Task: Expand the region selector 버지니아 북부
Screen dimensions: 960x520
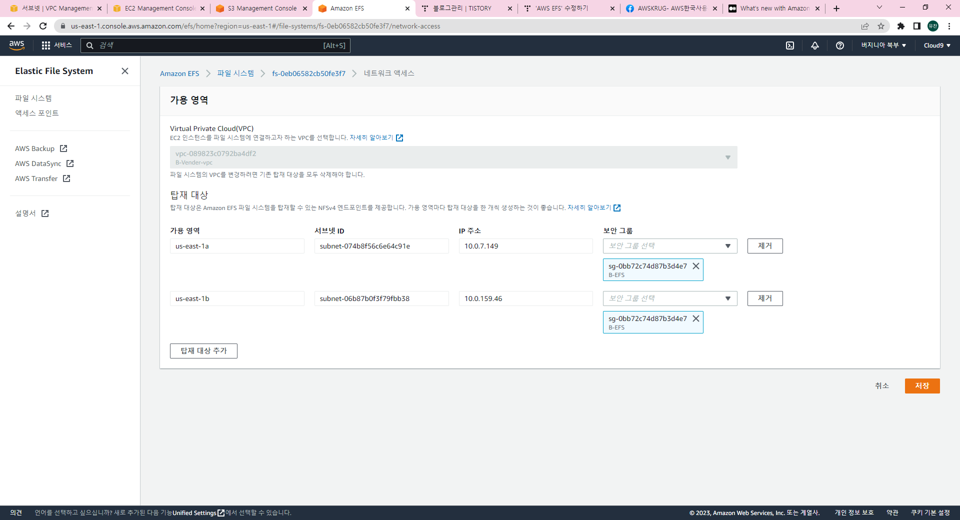Action: point(883,45)
